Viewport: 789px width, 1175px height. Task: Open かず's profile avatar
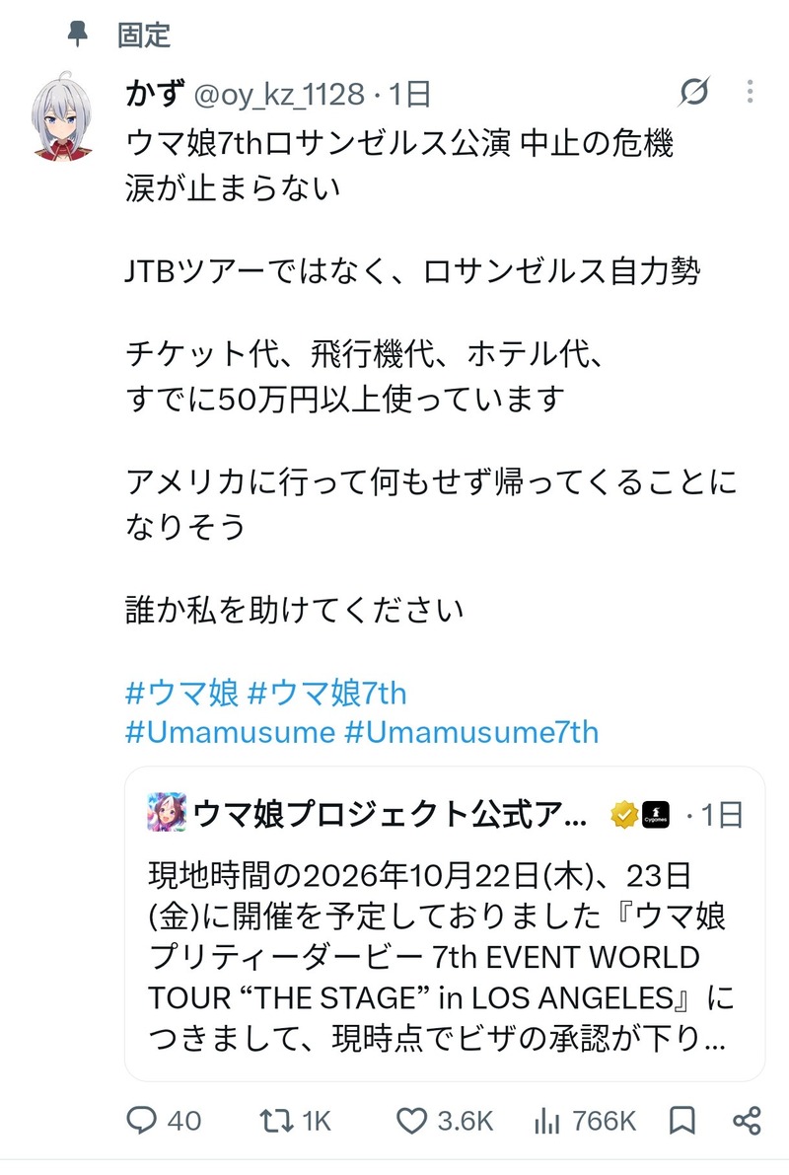click(63, 116)
